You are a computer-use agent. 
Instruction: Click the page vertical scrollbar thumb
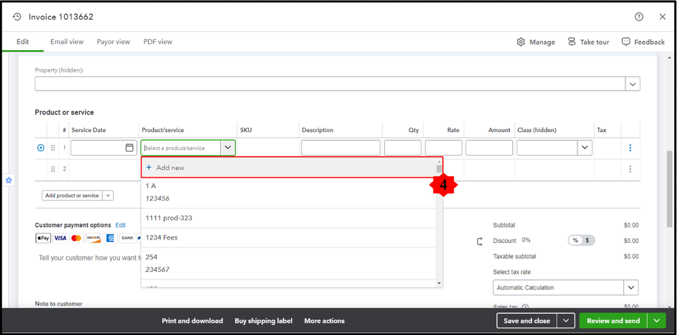click(670, 189)
